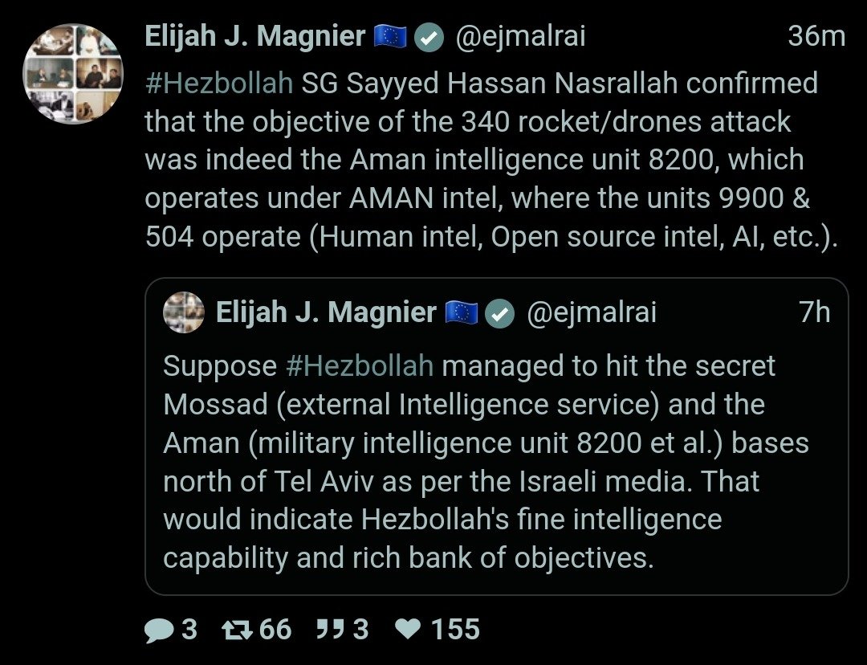Click verified badge in quoted tweet
This screenshot has width=867, height=665.
[501, 313]
